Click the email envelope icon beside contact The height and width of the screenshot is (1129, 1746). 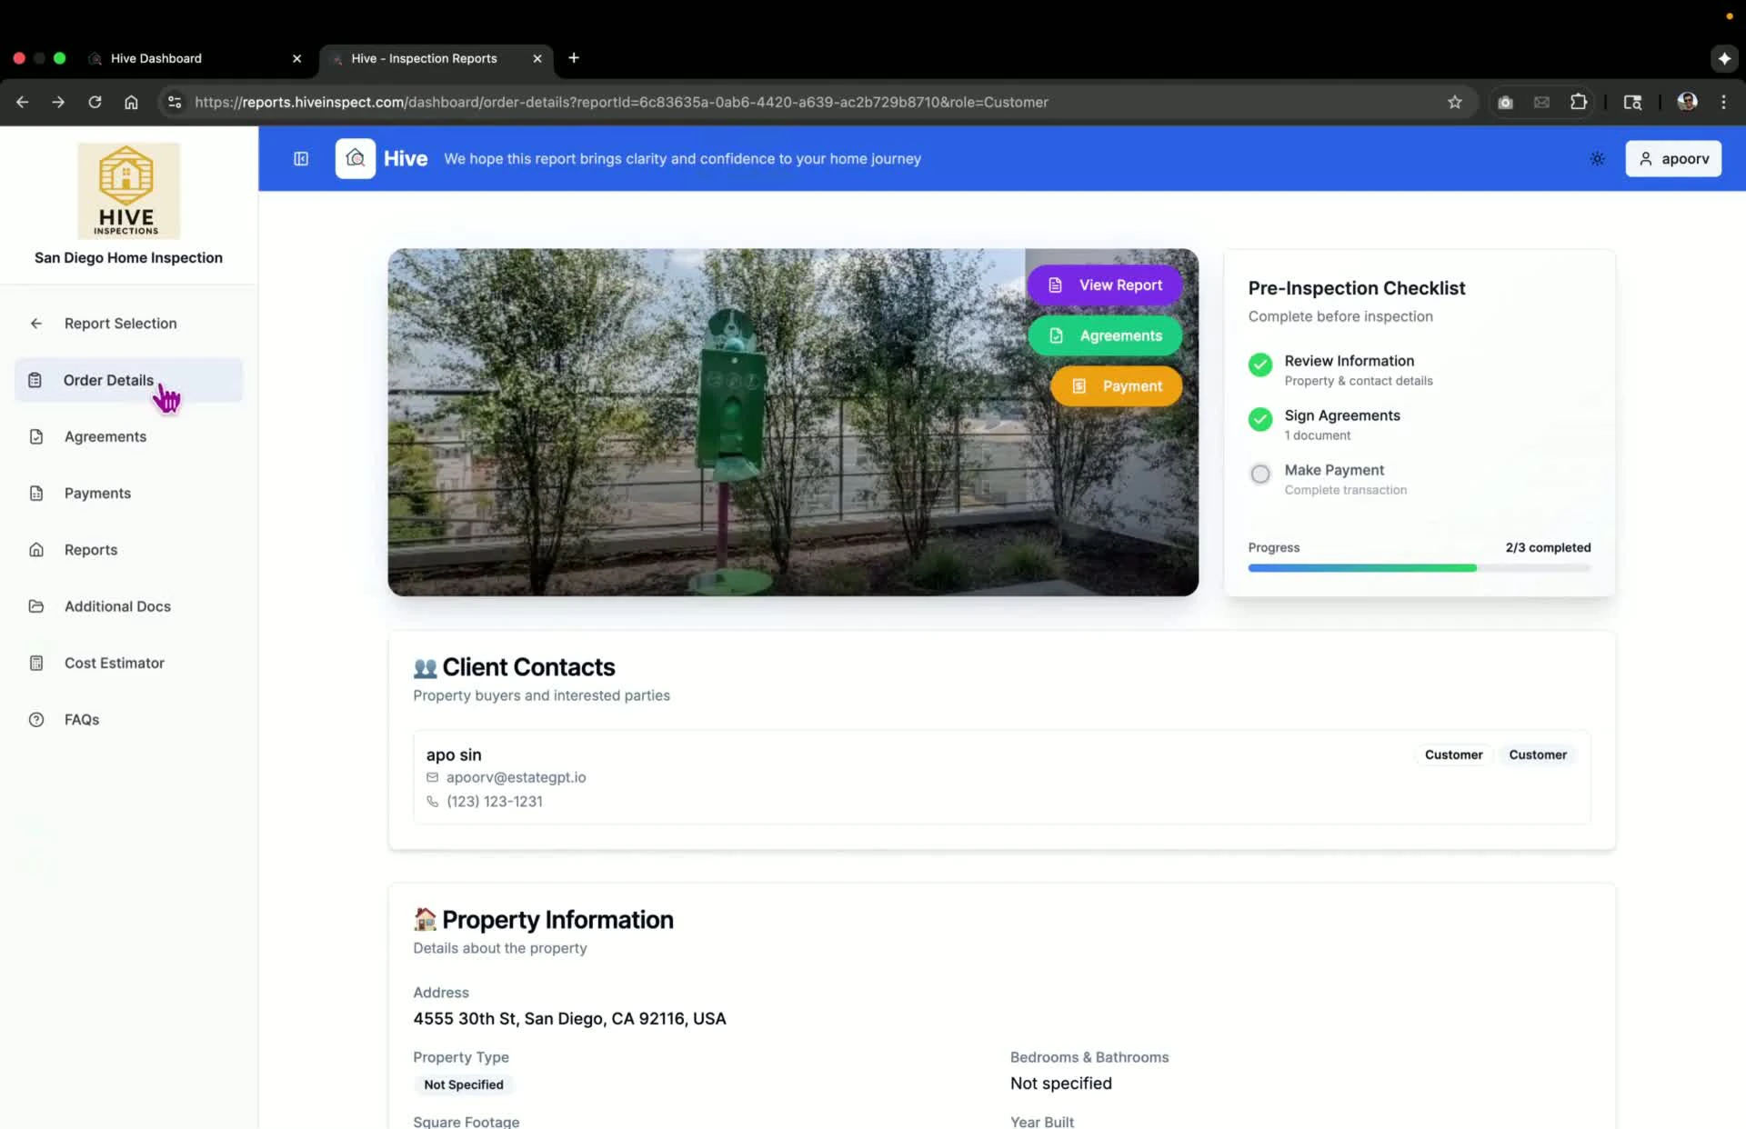pos(433,777)
